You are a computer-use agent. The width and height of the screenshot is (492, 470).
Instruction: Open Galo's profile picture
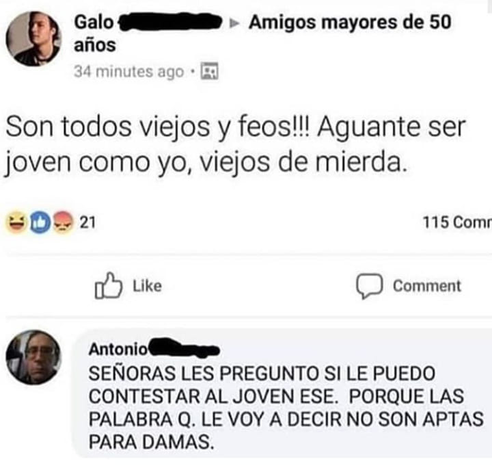pos(33,38)
